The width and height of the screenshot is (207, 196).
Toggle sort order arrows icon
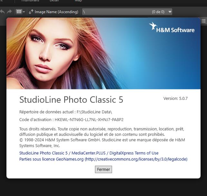point(31,12)
